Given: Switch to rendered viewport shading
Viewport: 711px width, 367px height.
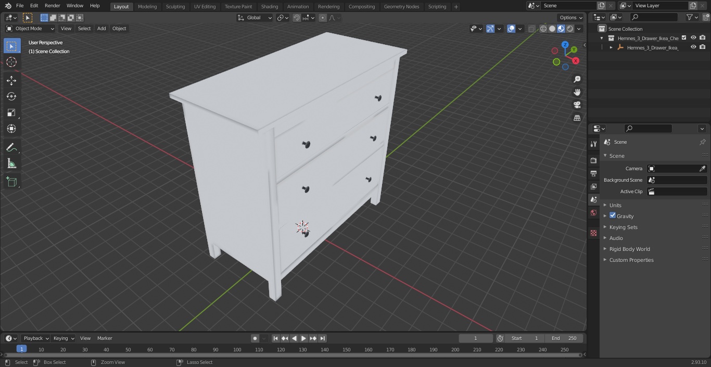Looking at the screenshot, I should pos(570,29).
